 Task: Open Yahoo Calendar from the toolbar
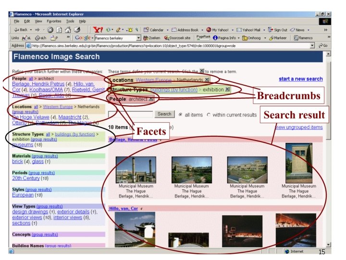click(x=154, y=30)
